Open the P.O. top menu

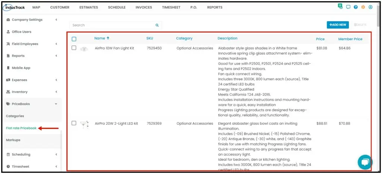pyautogui.click(x=194, y=7)
